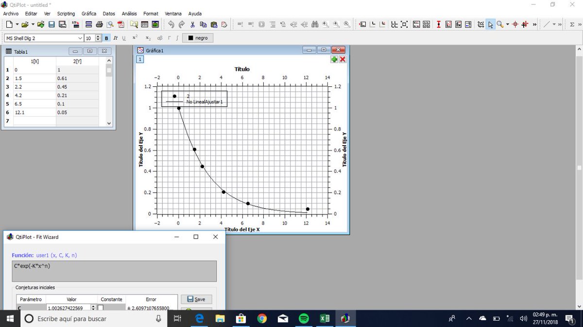
Task: Open print preview with the magnifier page icon
Action: tap(110, 24)
